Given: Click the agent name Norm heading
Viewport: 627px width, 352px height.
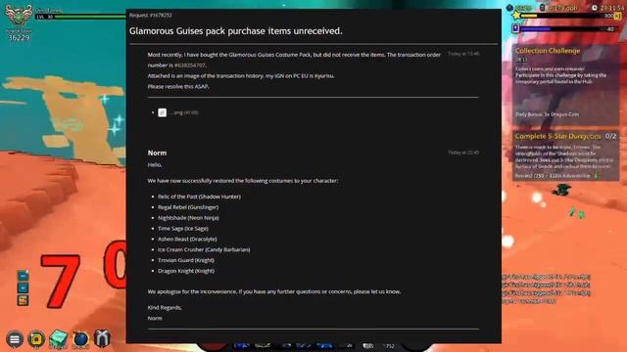Looking at the screenshot, I should click(x=157, y=153).
